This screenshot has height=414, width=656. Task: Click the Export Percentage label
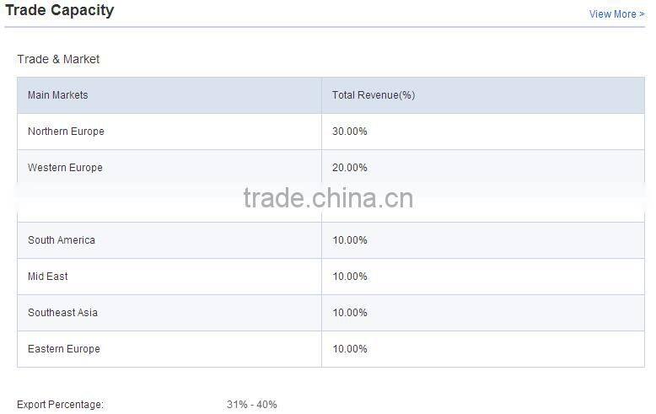pos(60,405)
